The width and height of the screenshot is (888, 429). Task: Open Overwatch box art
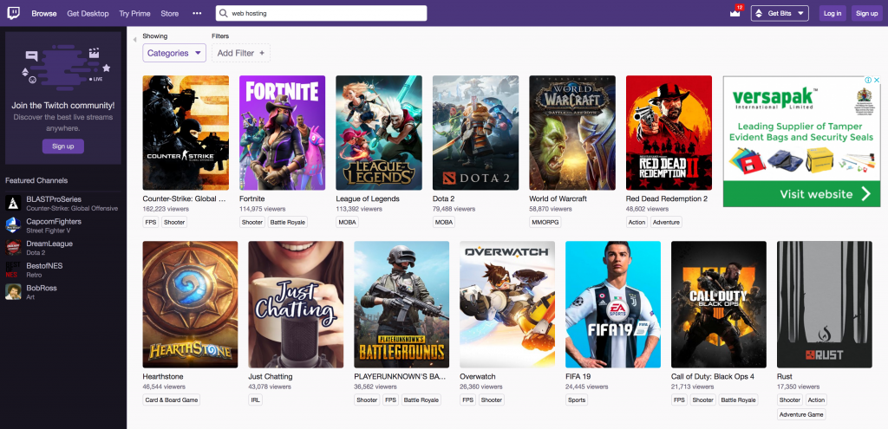point(507,304)
